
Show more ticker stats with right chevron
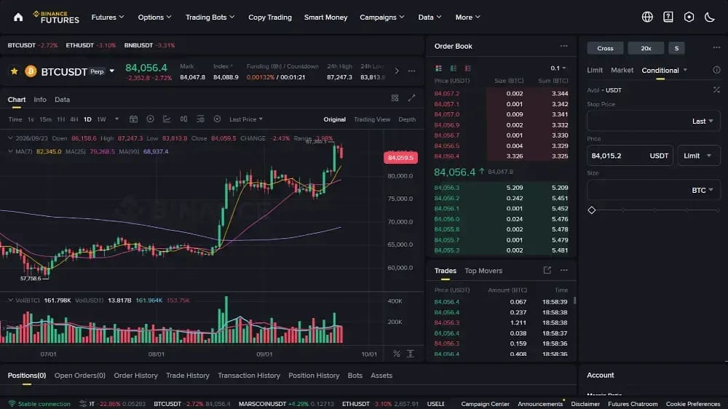pyautogui.click(x=397, y=71)
